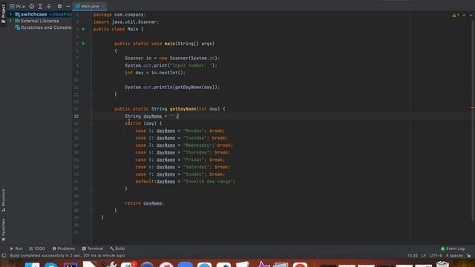This screenshot has height=267, width=475.
Task: Select the switchcase project folder
Action: click(33, 14)
